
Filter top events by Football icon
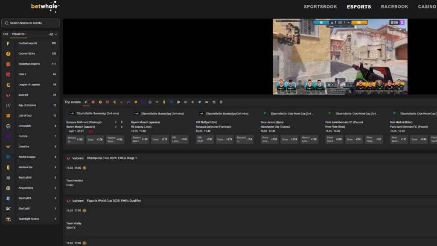coord(86,102)
